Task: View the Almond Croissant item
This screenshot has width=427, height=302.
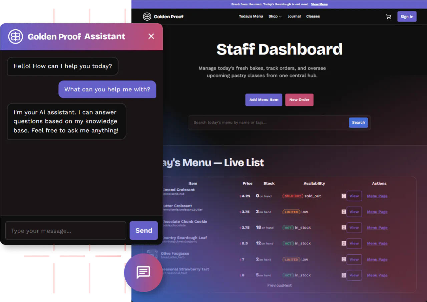Action: point(354,196)
